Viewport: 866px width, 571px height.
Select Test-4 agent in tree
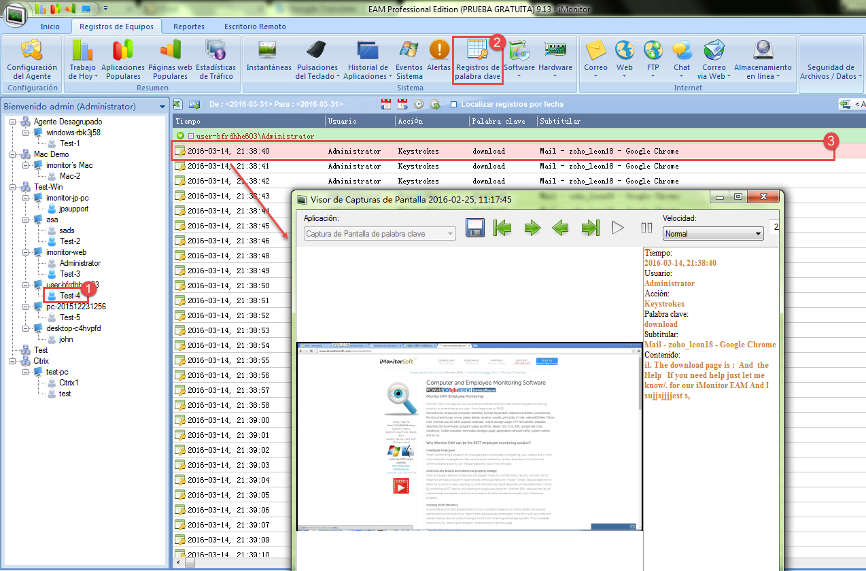tap(69, 296)
